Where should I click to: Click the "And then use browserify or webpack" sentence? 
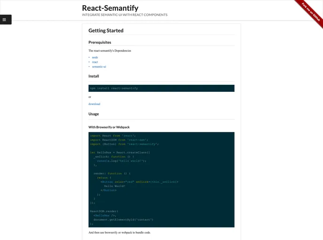119,232
